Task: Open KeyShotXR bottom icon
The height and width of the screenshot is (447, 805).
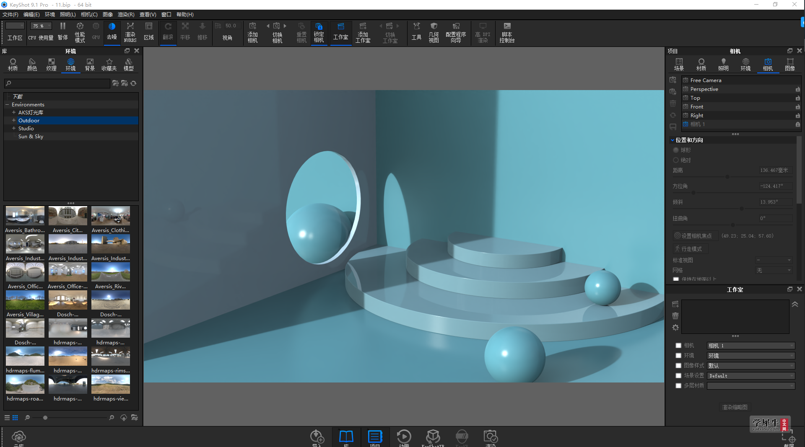Action: [433, 437]
